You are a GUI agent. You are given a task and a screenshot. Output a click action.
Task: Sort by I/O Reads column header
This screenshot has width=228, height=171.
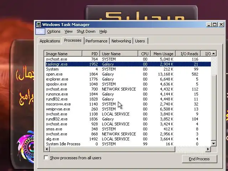tap(188, 54)
